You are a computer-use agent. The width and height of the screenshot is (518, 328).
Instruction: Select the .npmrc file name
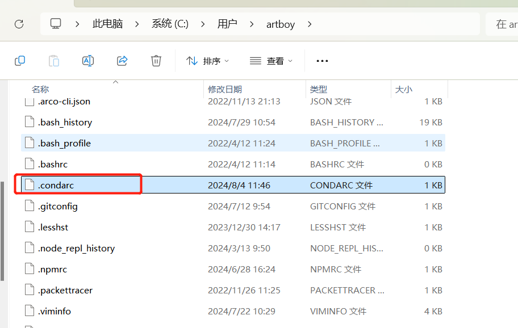click(52, 270)
